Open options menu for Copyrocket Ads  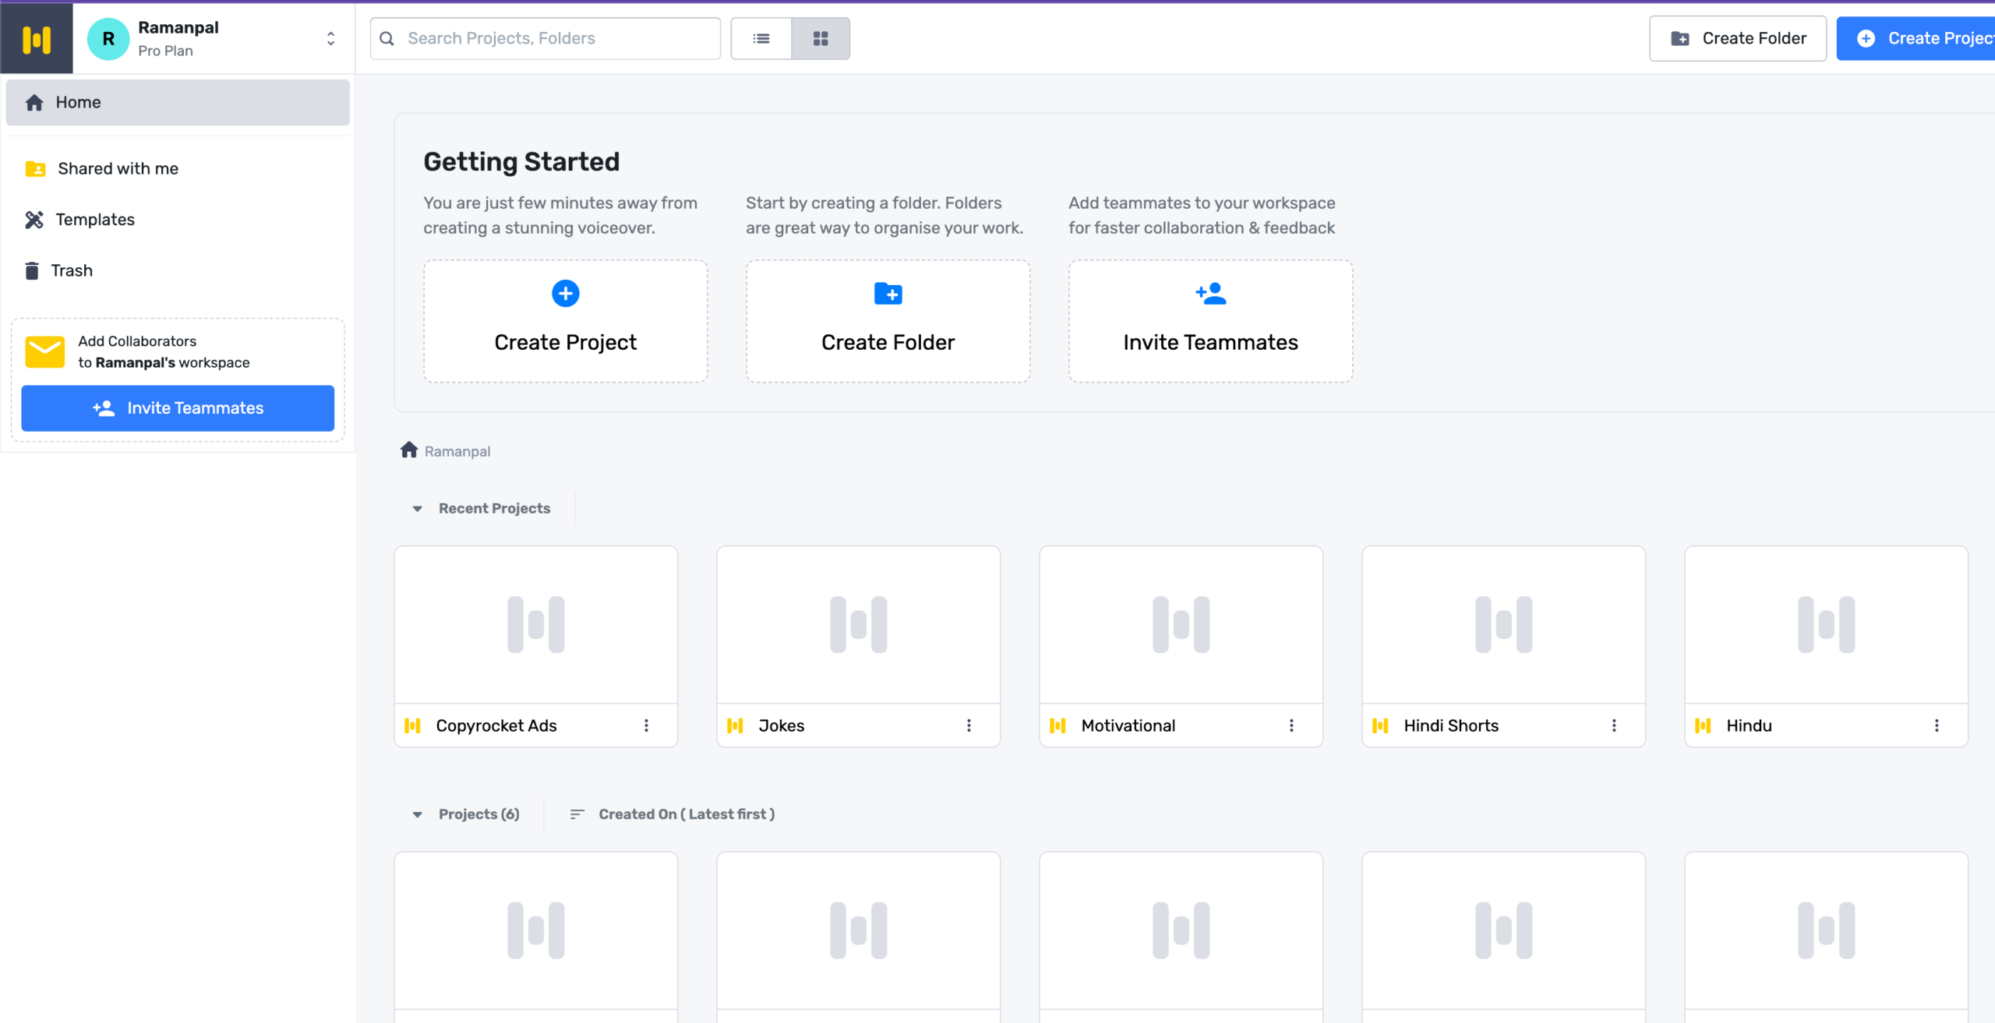click(646, 725)
